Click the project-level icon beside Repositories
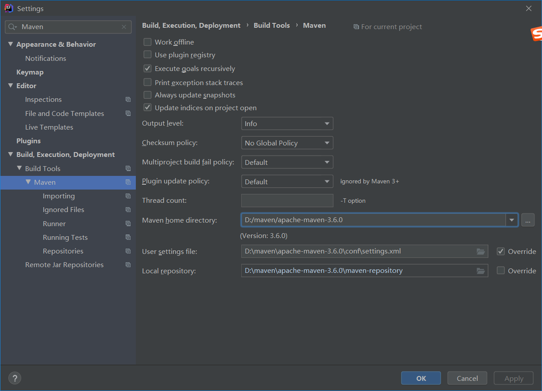The height and width of the screenshot is (391, 542). tap(128, 251)
